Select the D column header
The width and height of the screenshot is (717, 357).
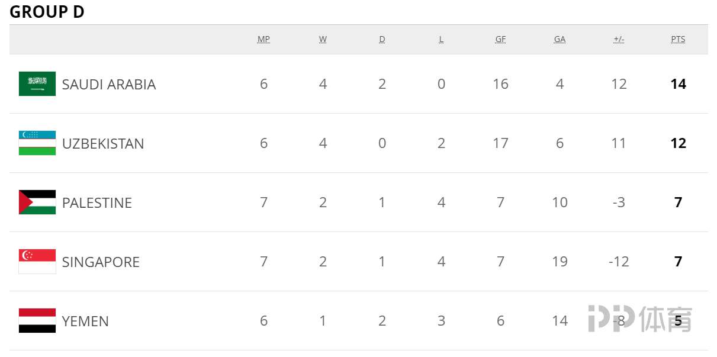click(x=382, y=40)
